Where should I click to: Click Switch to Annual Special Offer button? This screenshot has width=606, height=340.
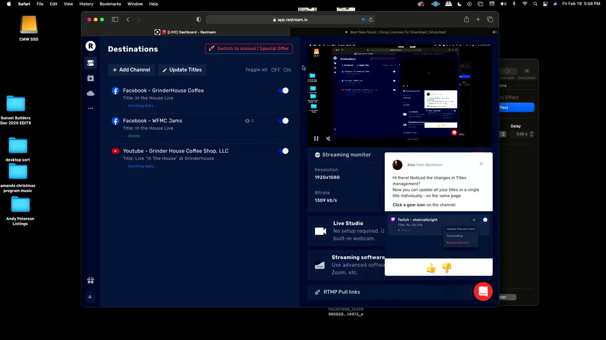(x=249, y=49)
